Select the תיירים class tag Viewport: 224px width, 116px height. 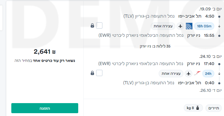(x=214, y=108)
